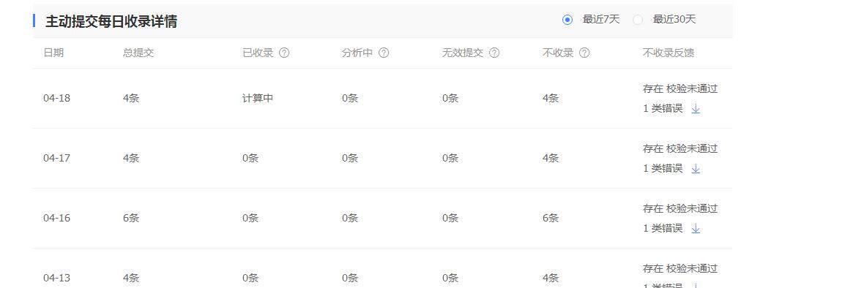
Task: Click help icon next to 不收录
Action: tap(584, 53)
